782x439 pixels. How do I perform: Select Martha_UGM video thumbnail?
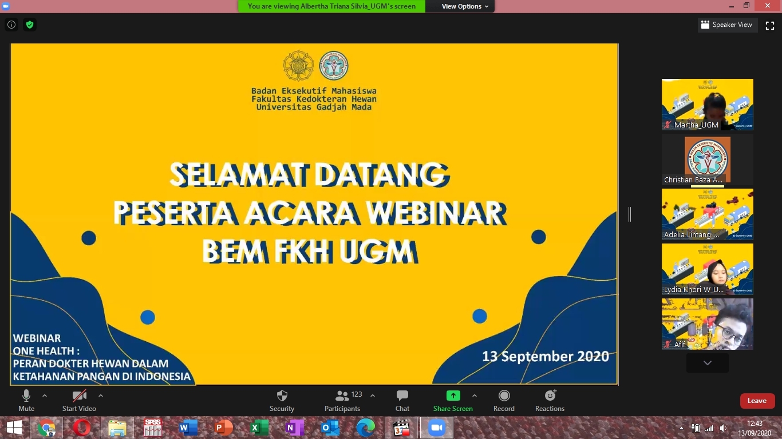pos(708,105)
